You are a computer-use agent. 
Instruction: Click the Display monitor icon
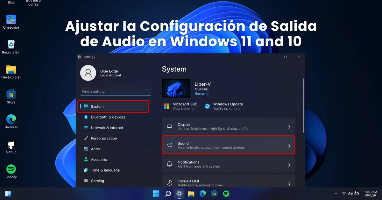point(170,127)
